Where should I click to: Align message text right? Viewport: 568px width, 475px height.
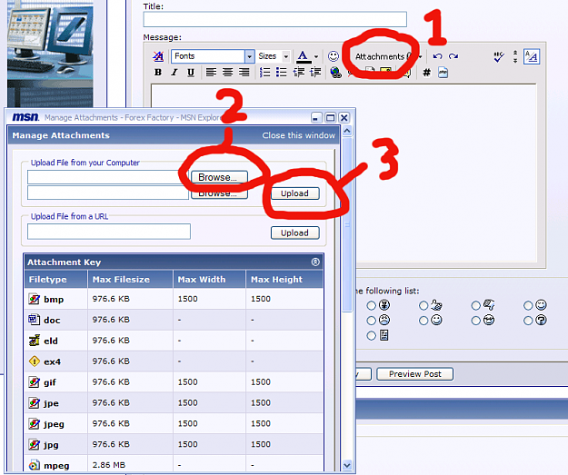click(x=244, y=73)
